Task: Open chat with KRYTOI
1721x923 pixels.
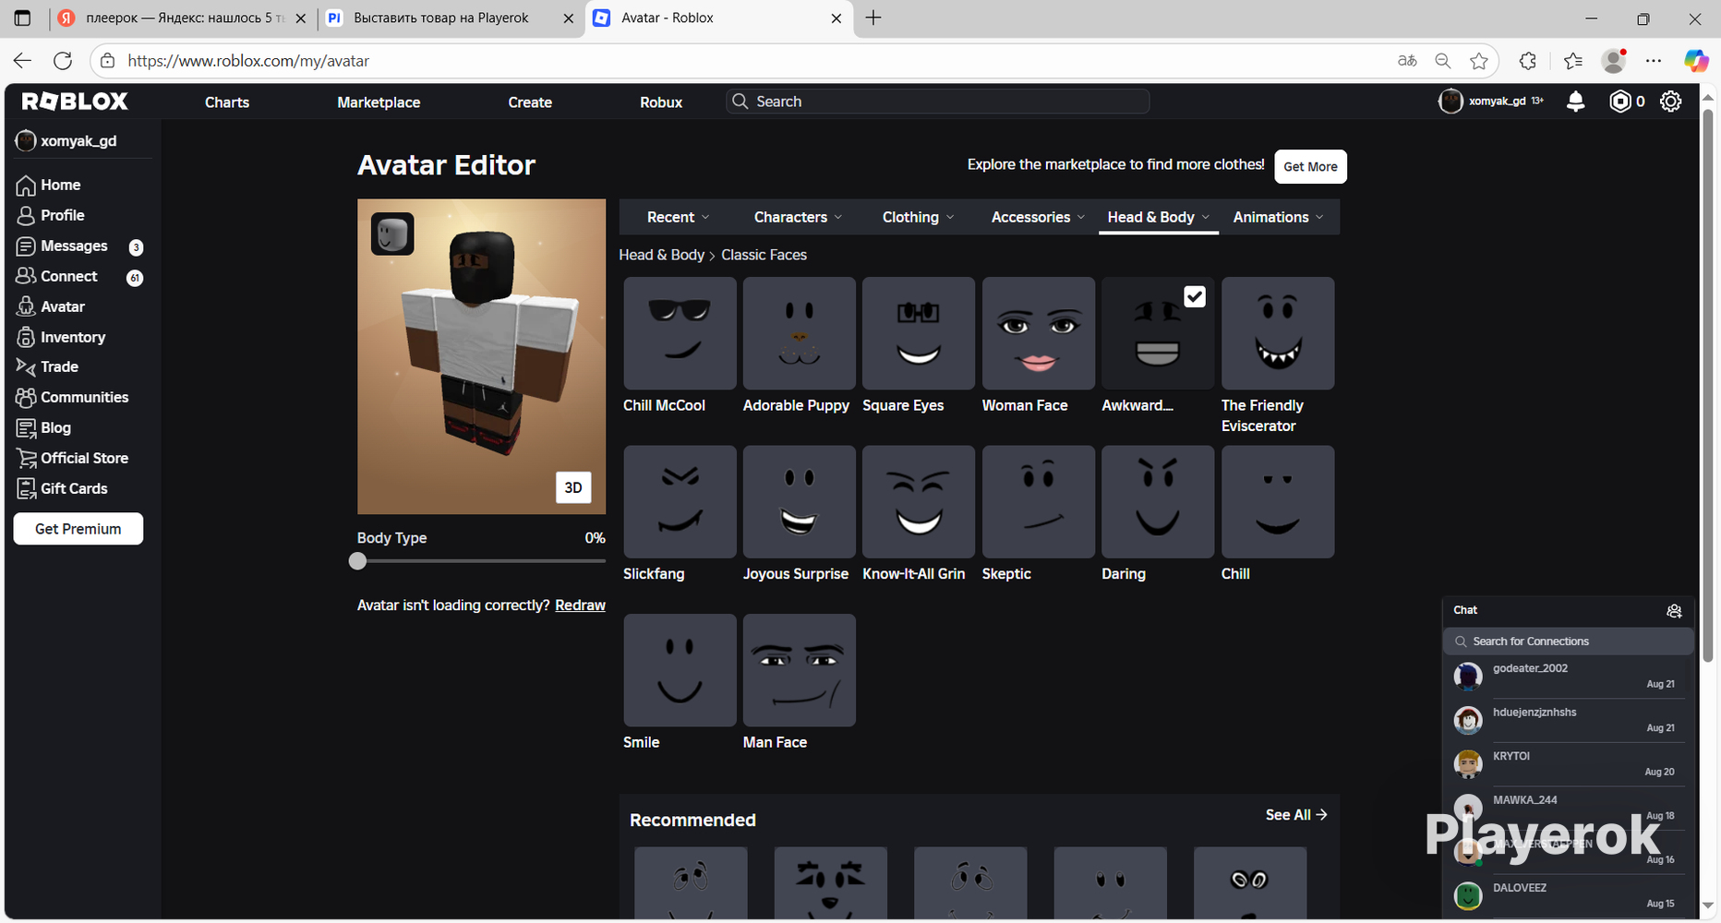Action: click(1568, 764)
